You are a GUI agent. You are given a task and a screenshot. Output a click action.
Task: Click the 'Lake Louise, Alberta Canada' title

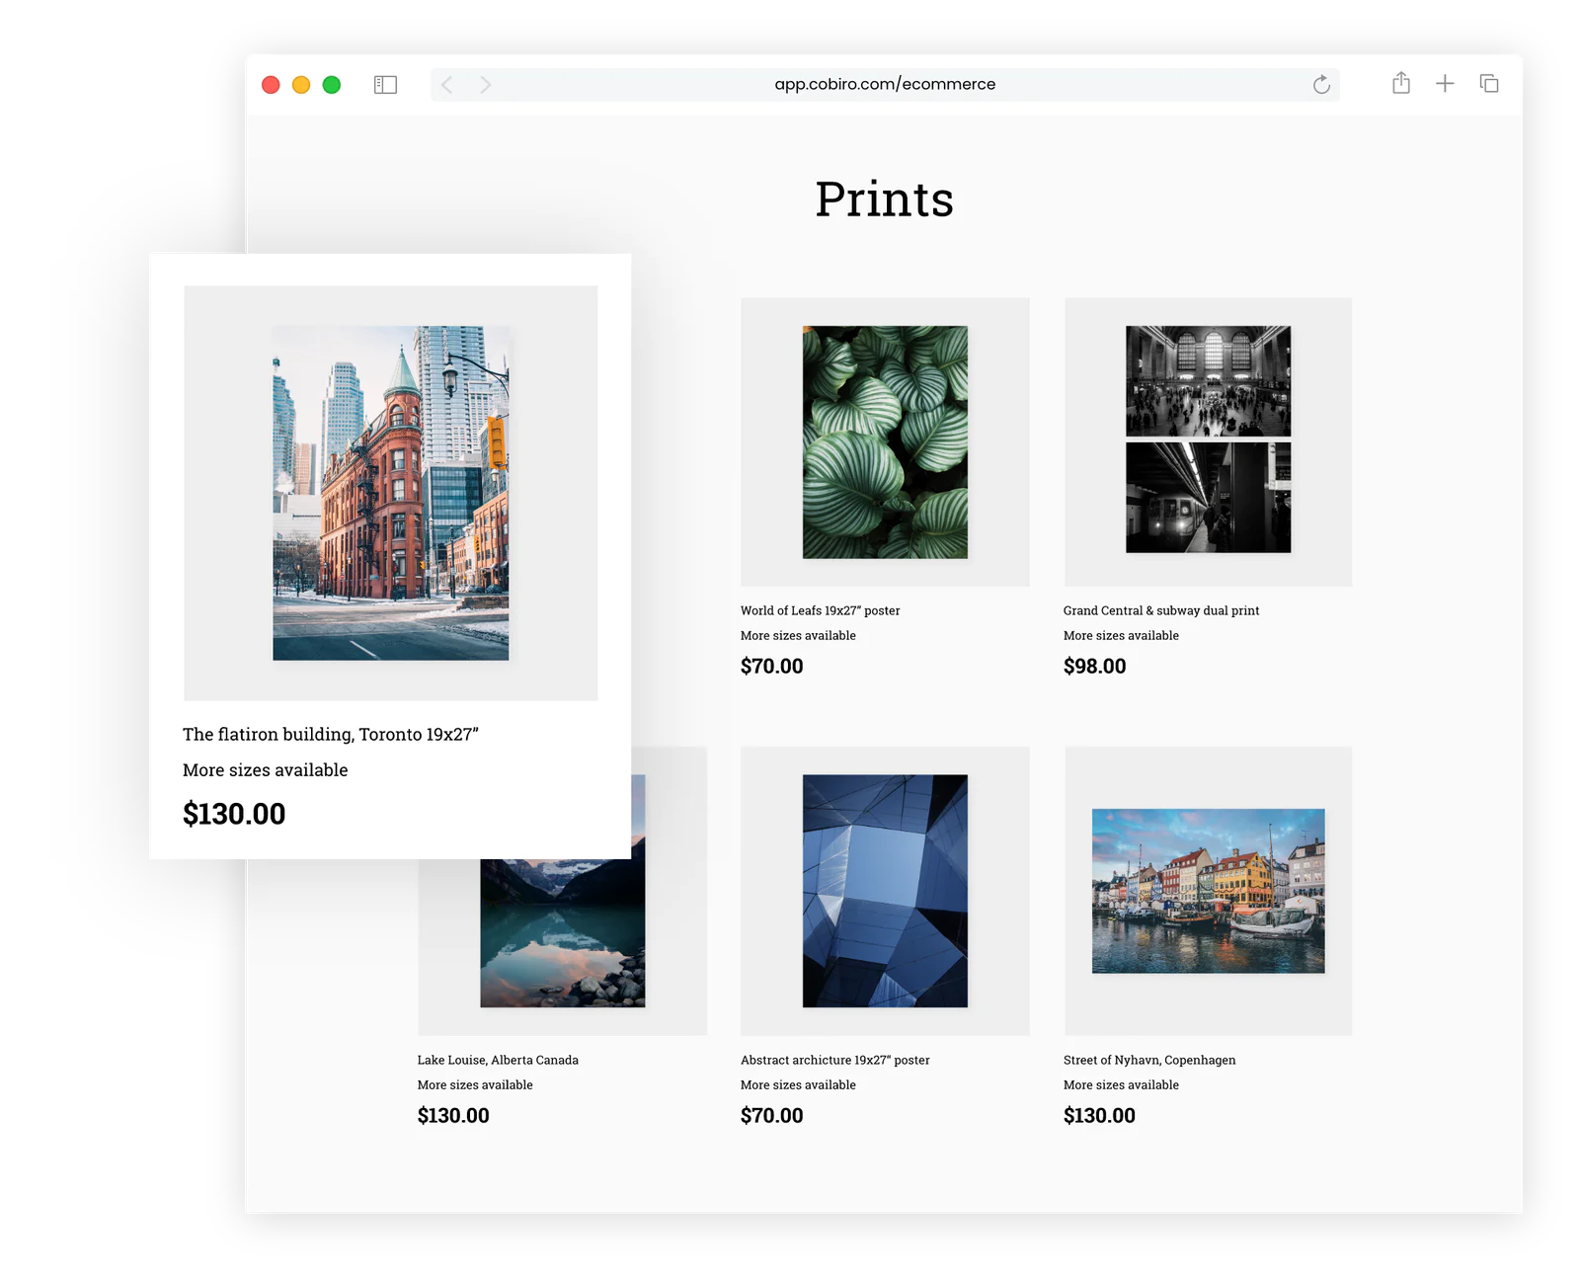point(498,1060)
